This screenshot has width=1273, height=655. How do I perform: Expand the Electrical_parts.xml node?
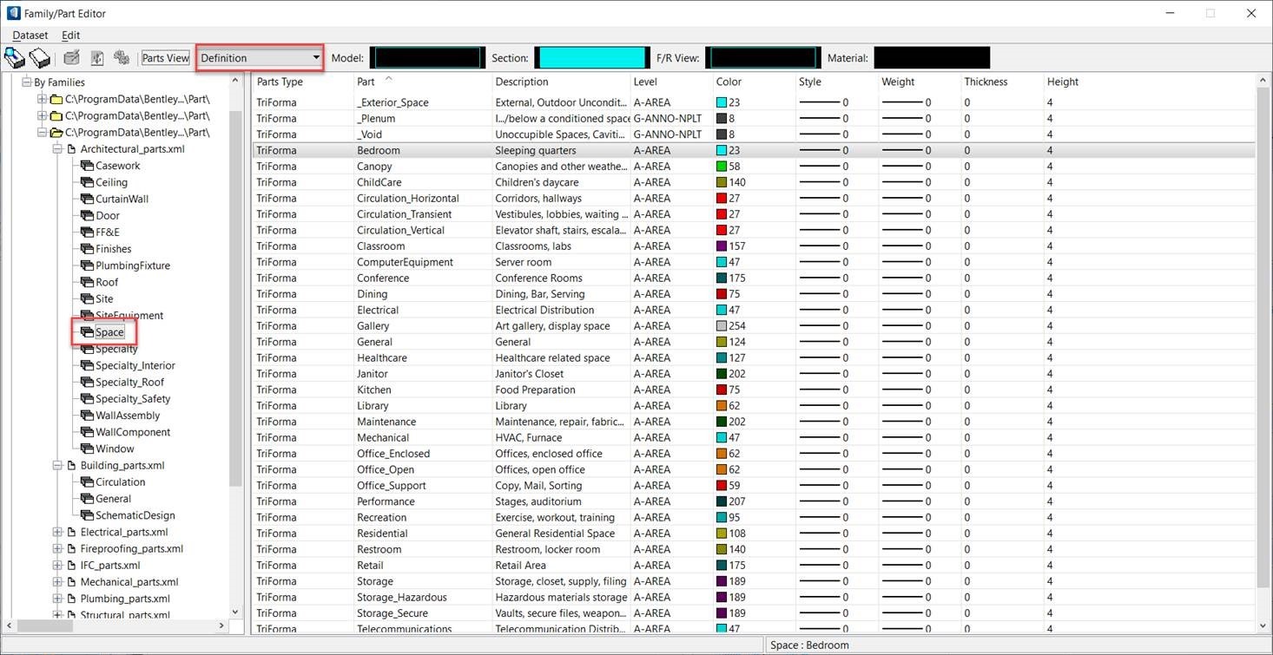tap(57, 532)
